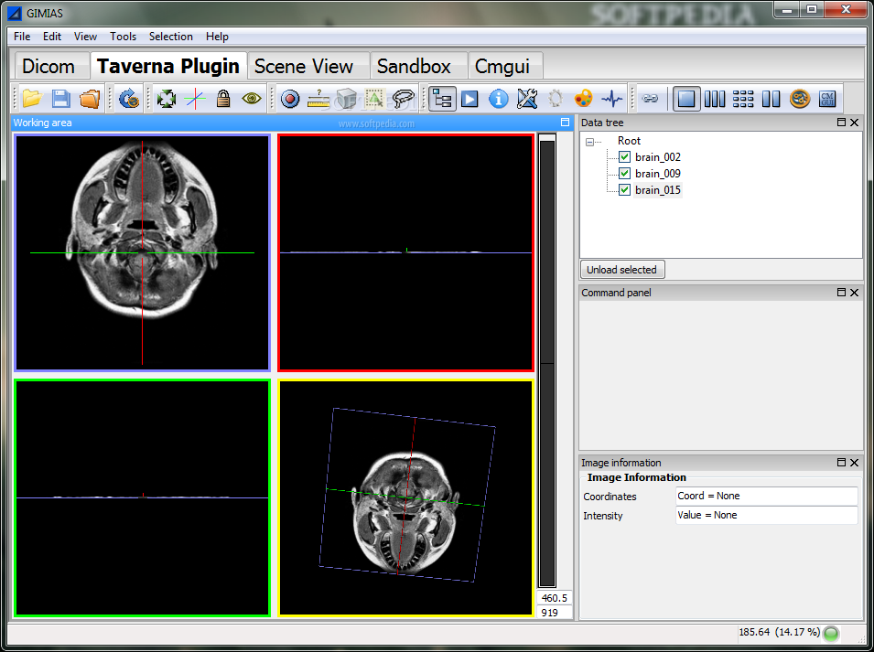Close the Image information panel
Viewport: 874px width, 652px height.
pyautogui.click(x=855, y=462)
